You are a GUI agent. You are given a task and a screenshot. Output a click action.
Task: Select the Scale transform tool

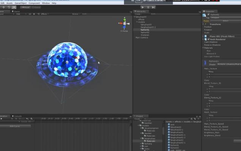14,7
